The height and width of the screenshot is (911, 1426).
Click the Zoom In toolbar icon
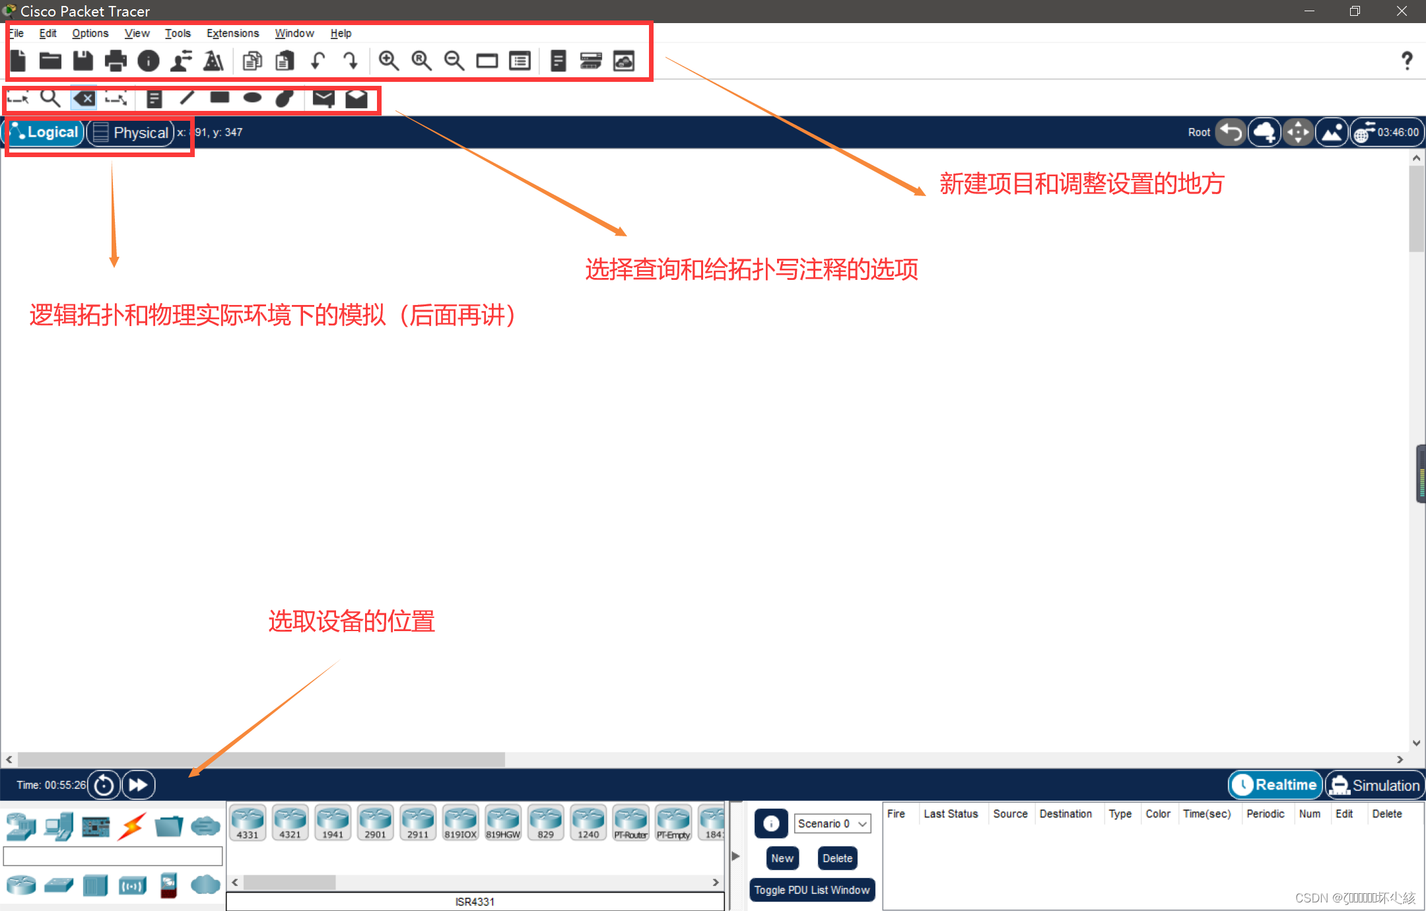(388, 61)
